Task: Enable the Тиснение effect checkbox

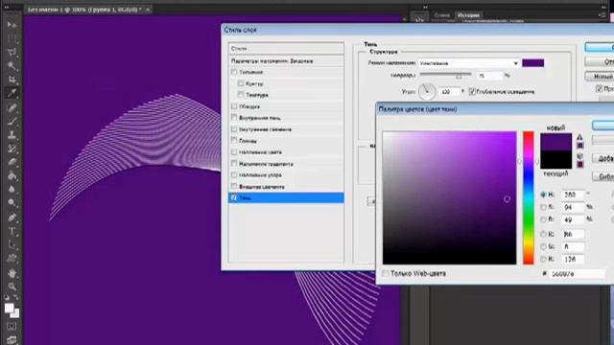Action: 234,72
